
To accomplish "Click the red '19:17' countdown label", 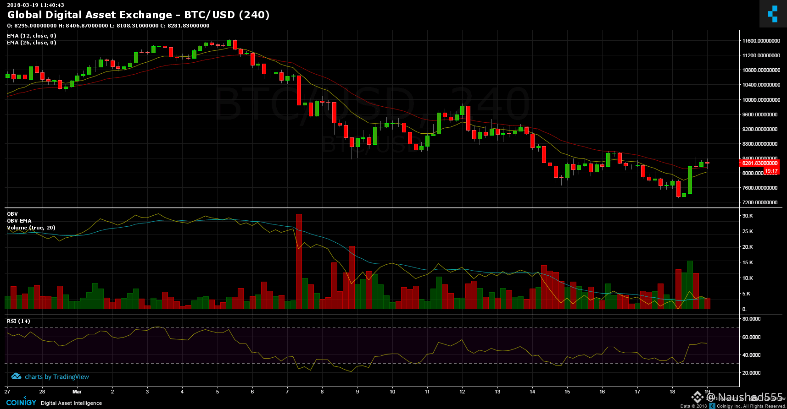I will click(x=771, y=171).
